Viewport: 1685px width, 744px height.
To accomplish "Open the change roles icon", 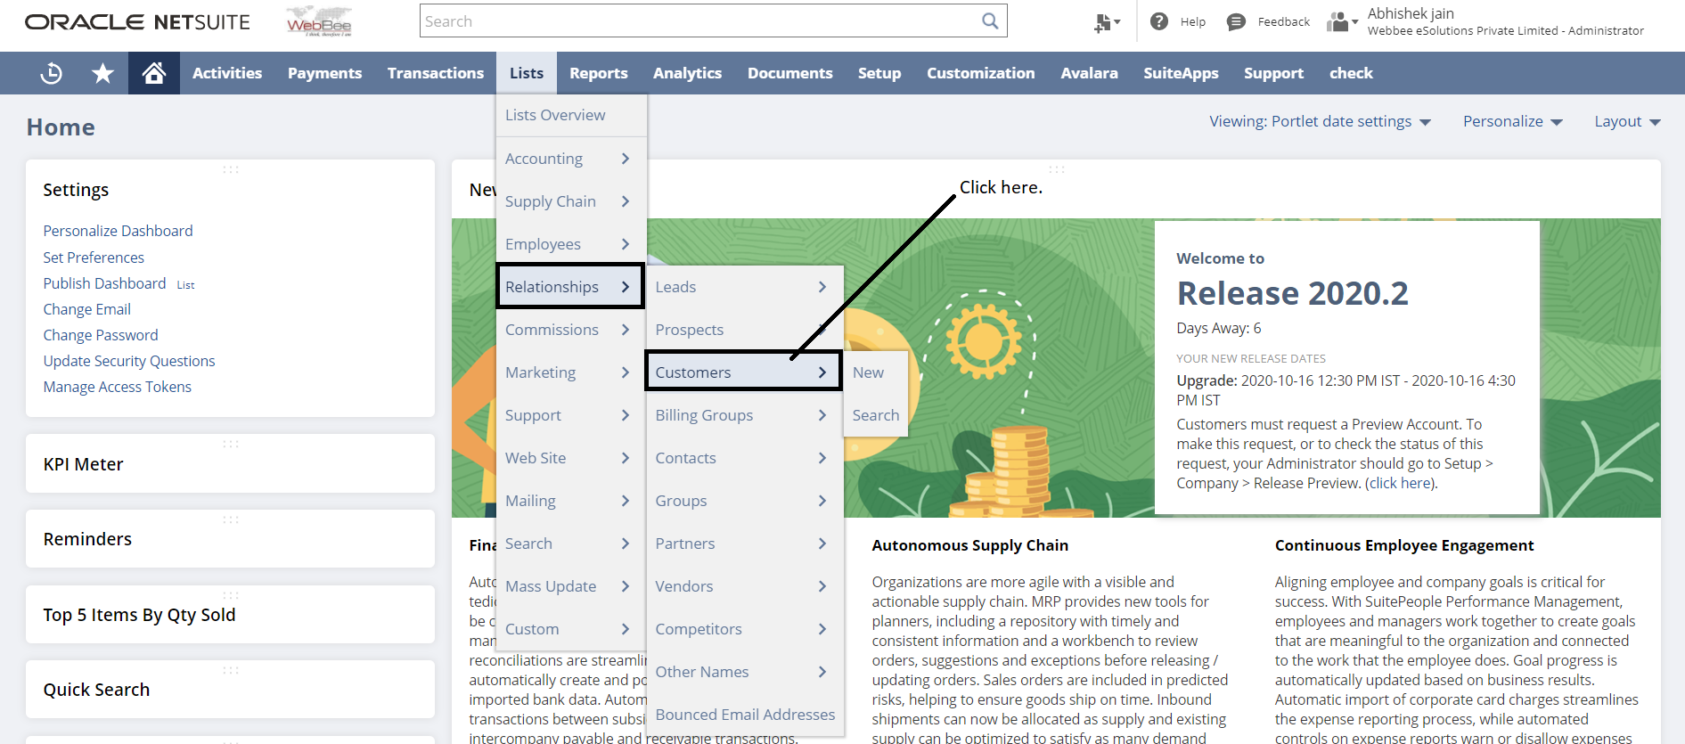I will pyautogui.click(x=1342, y=21).
